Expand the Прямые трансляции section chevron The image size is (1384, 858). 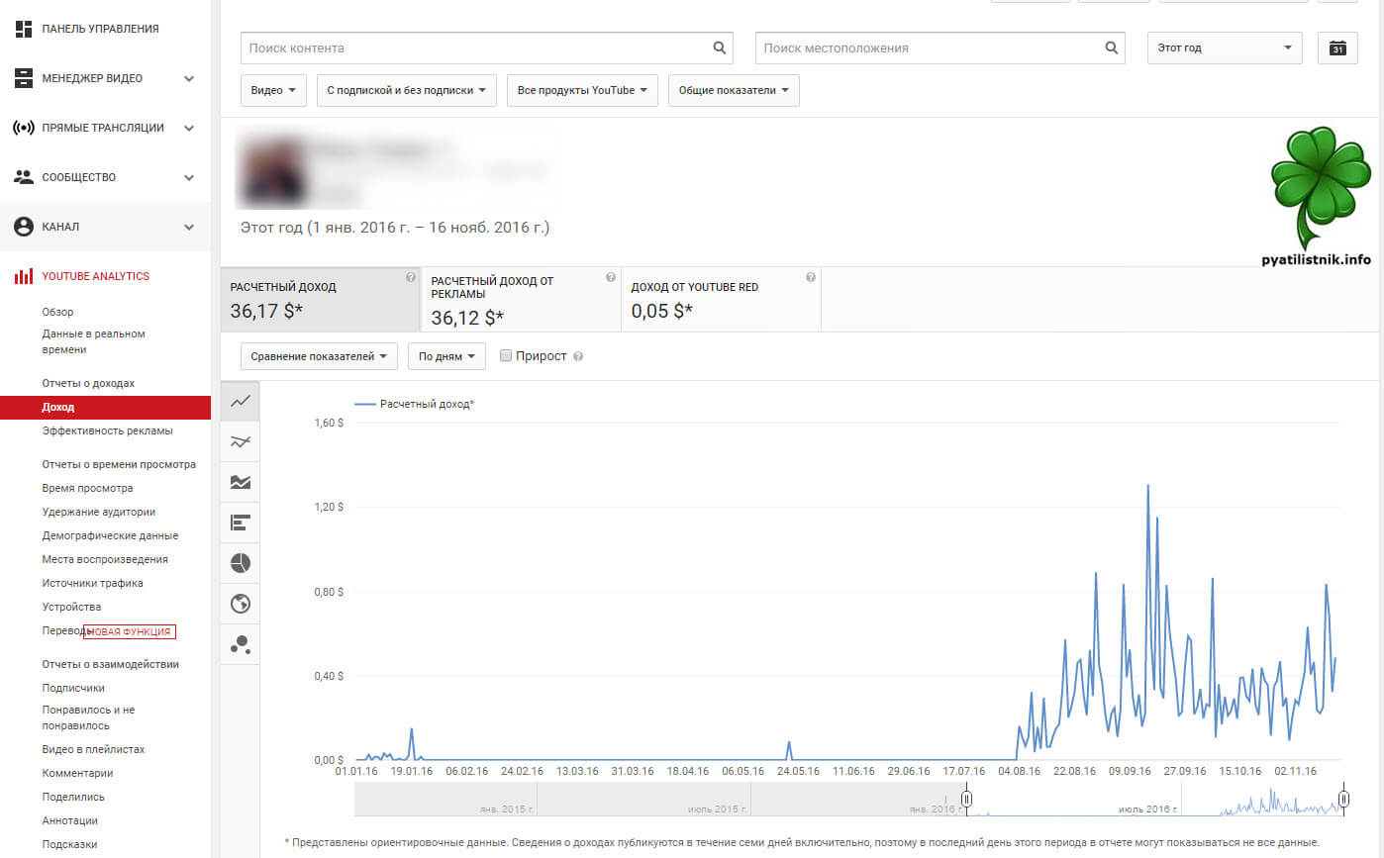coord(189,128)
